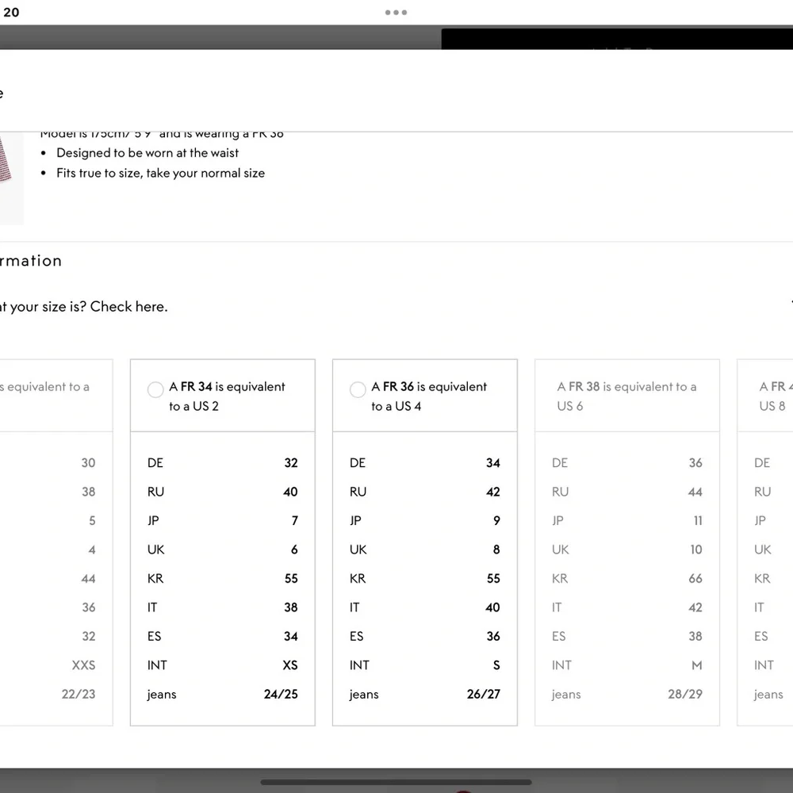The image size is (793, 793).
Task: Click the 'A FR 34 is equivalent to a US 2' label
Action: [227, 396]
